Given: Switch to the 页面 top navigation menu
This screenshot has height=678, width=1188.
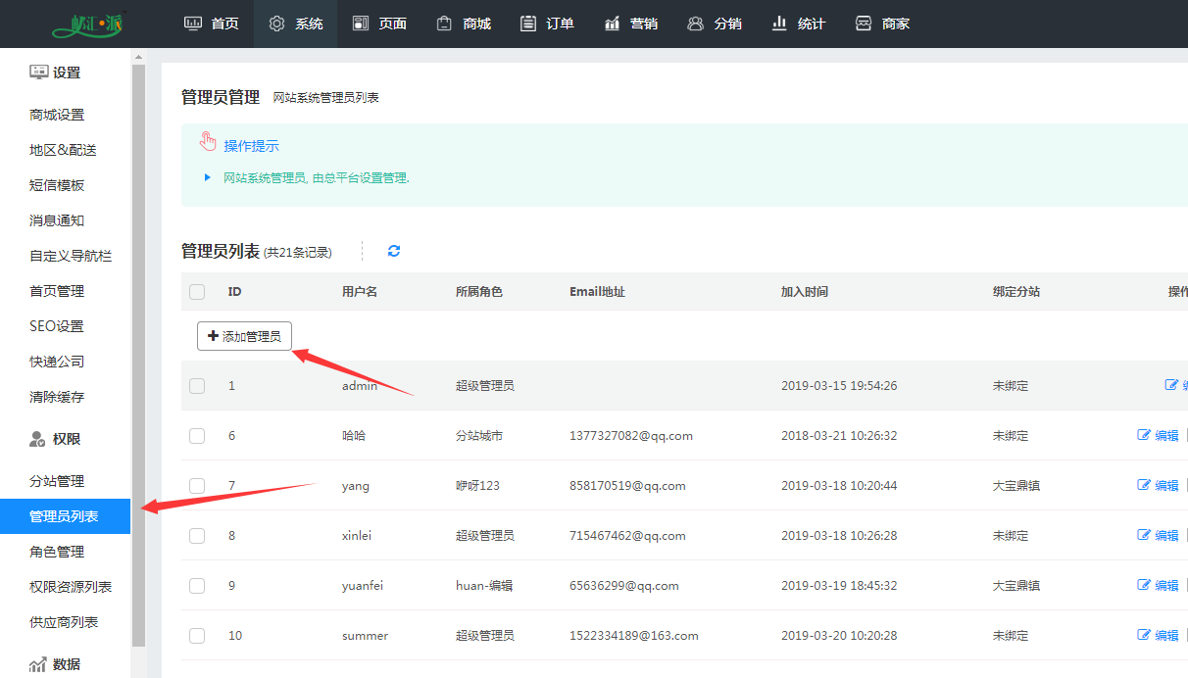Looking at the screenshot, I should (x=379, y=24).
